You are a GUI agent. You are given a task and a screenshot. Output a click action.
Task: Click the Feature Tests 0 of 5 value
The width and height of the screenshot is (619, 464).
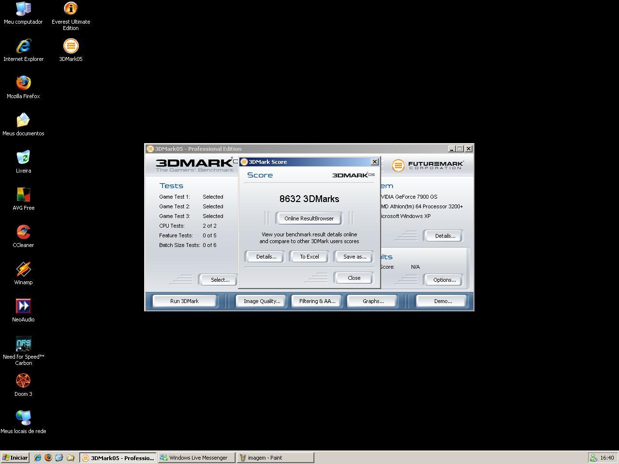209,235
